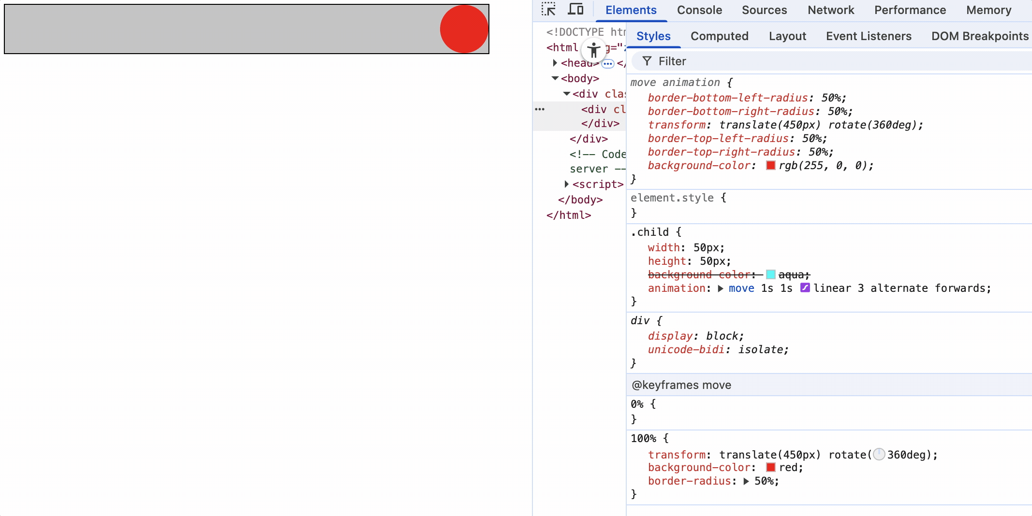Select the HTML comment row

(598, 161)
